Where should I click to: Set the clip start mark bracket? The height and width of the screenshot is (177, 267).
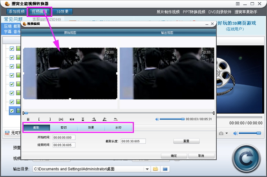[x=39, y=119]
